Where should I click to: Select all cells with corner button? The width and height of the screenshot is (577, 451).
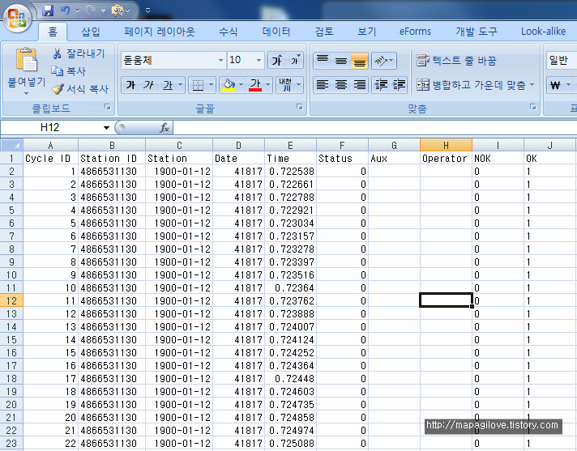[12, 145]
